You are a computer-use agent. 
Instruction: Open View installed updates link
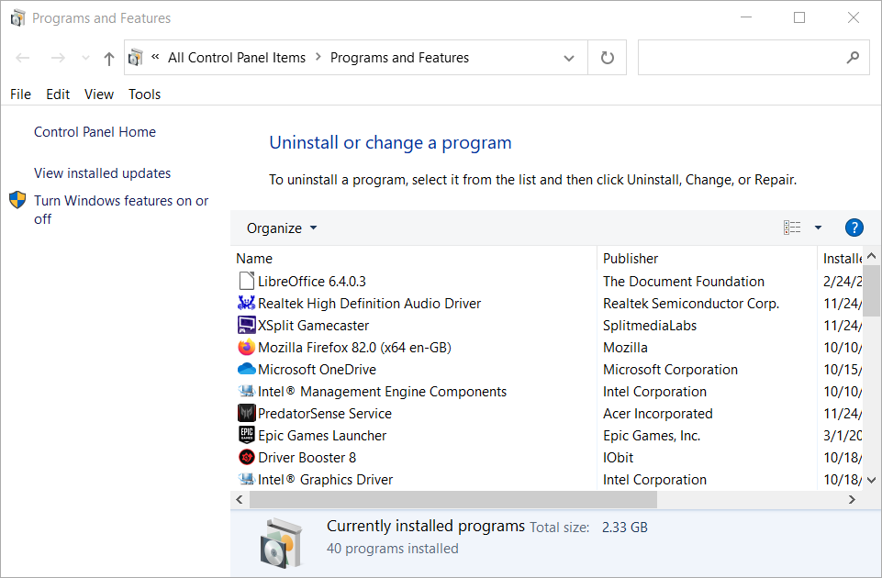[x=103, y=173]
